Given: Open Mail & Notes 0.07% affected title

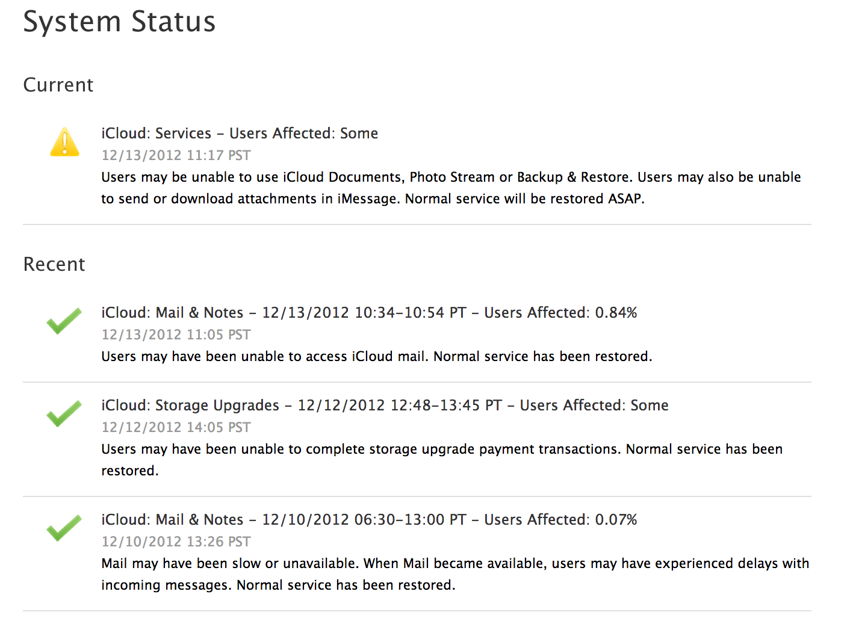Looking at the screenshot, I should pyautogui.click(x=369, y=519).
